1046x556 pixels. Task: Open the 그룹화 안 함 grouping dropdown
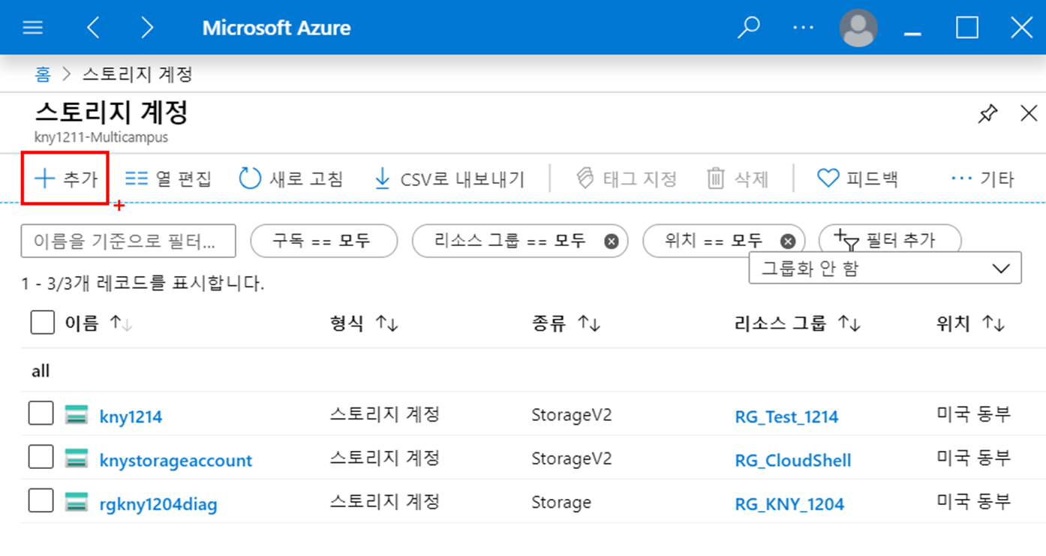[x=885, y=268]
